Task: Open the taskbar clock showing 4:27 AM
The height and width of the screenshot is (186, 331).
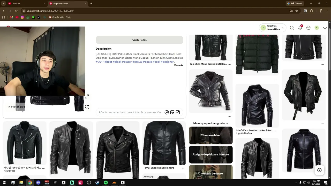Action: click(316, 183)
